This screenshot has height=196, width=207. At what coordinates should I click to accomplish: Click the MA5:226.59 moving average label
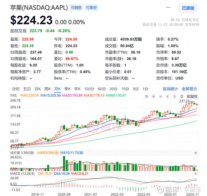tap(29, 95)
